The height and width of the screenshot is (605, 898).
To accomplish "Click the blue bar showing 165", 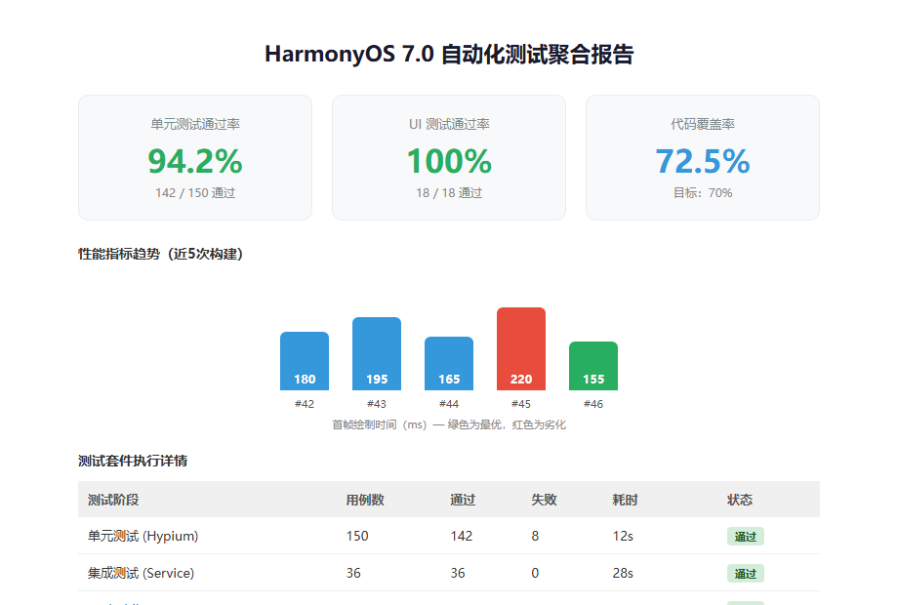I will point(449,363).
